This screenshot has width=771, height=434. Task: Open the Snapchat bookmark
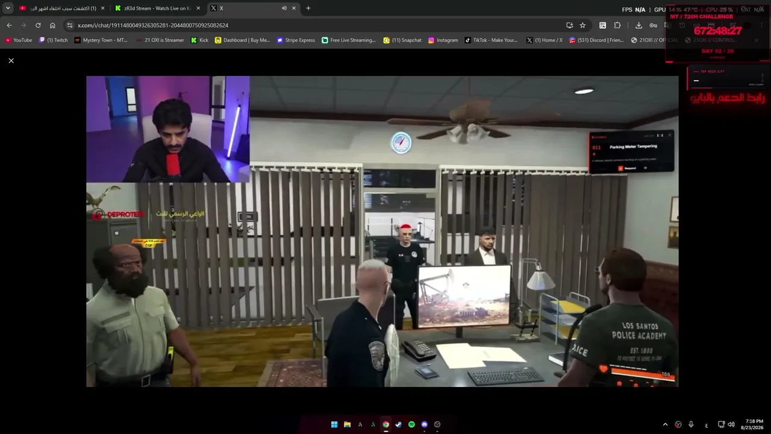[403, 40]
